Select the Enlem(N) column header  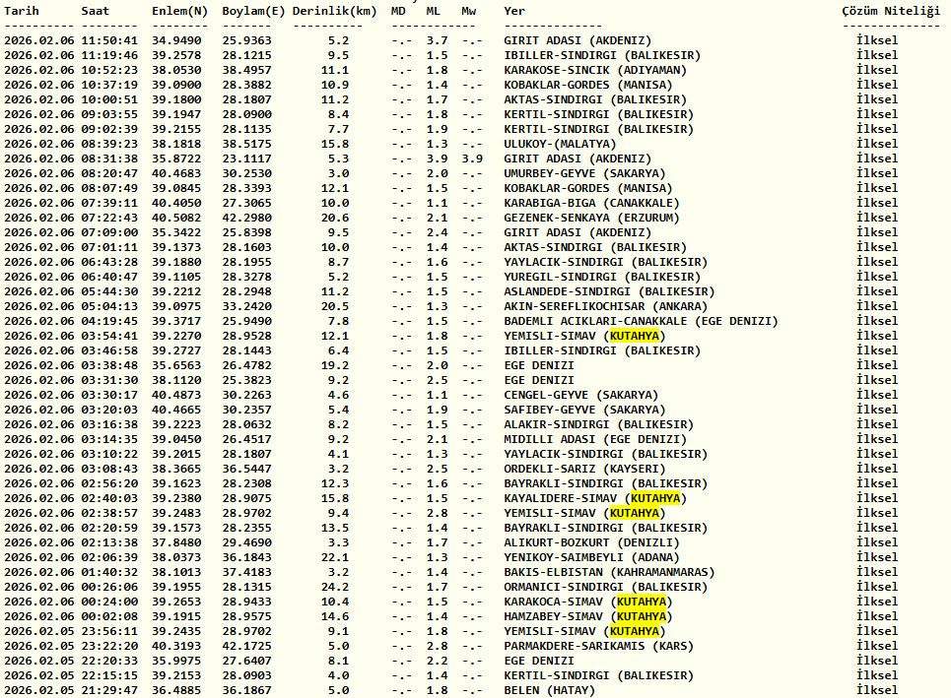coord(179,10)
